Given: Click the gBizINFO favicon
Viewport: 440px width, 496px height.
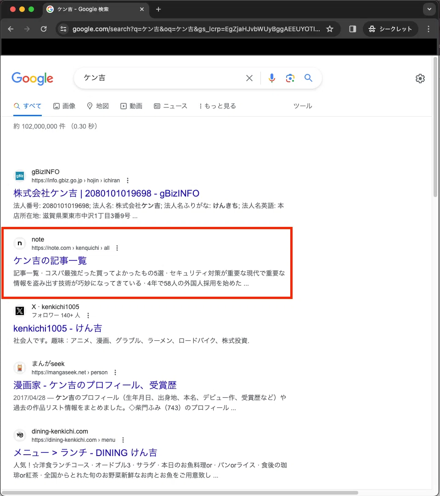Looking at the screenshot, I should tap(20, 176).
